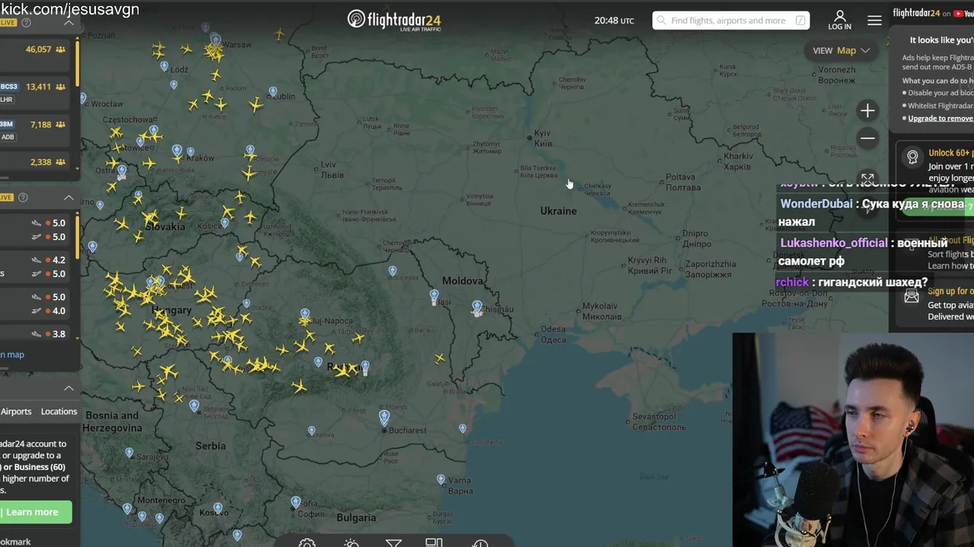Click the 4.2 arrival rating value
The width and height of the screenshot is (974, 547).
(x=59, y=260)
